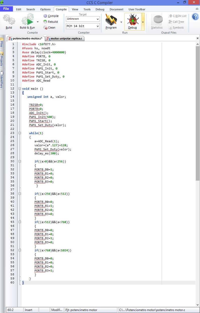
Task: Click the Insert mode indicator in the status bar
Action: tap(31, 310)
